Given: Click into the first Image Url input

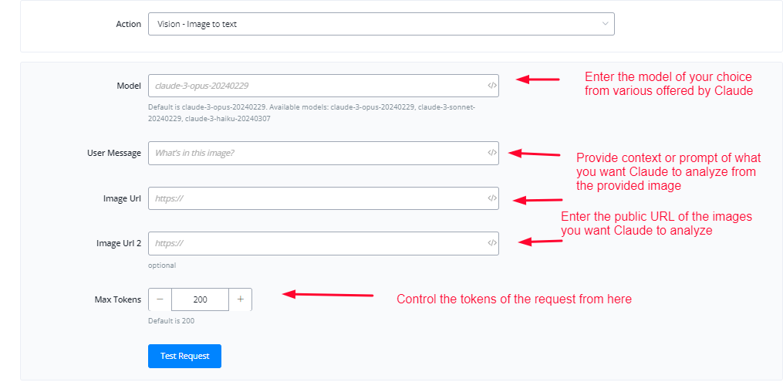Looking at the screenshot, I should (x=316, y=198).
